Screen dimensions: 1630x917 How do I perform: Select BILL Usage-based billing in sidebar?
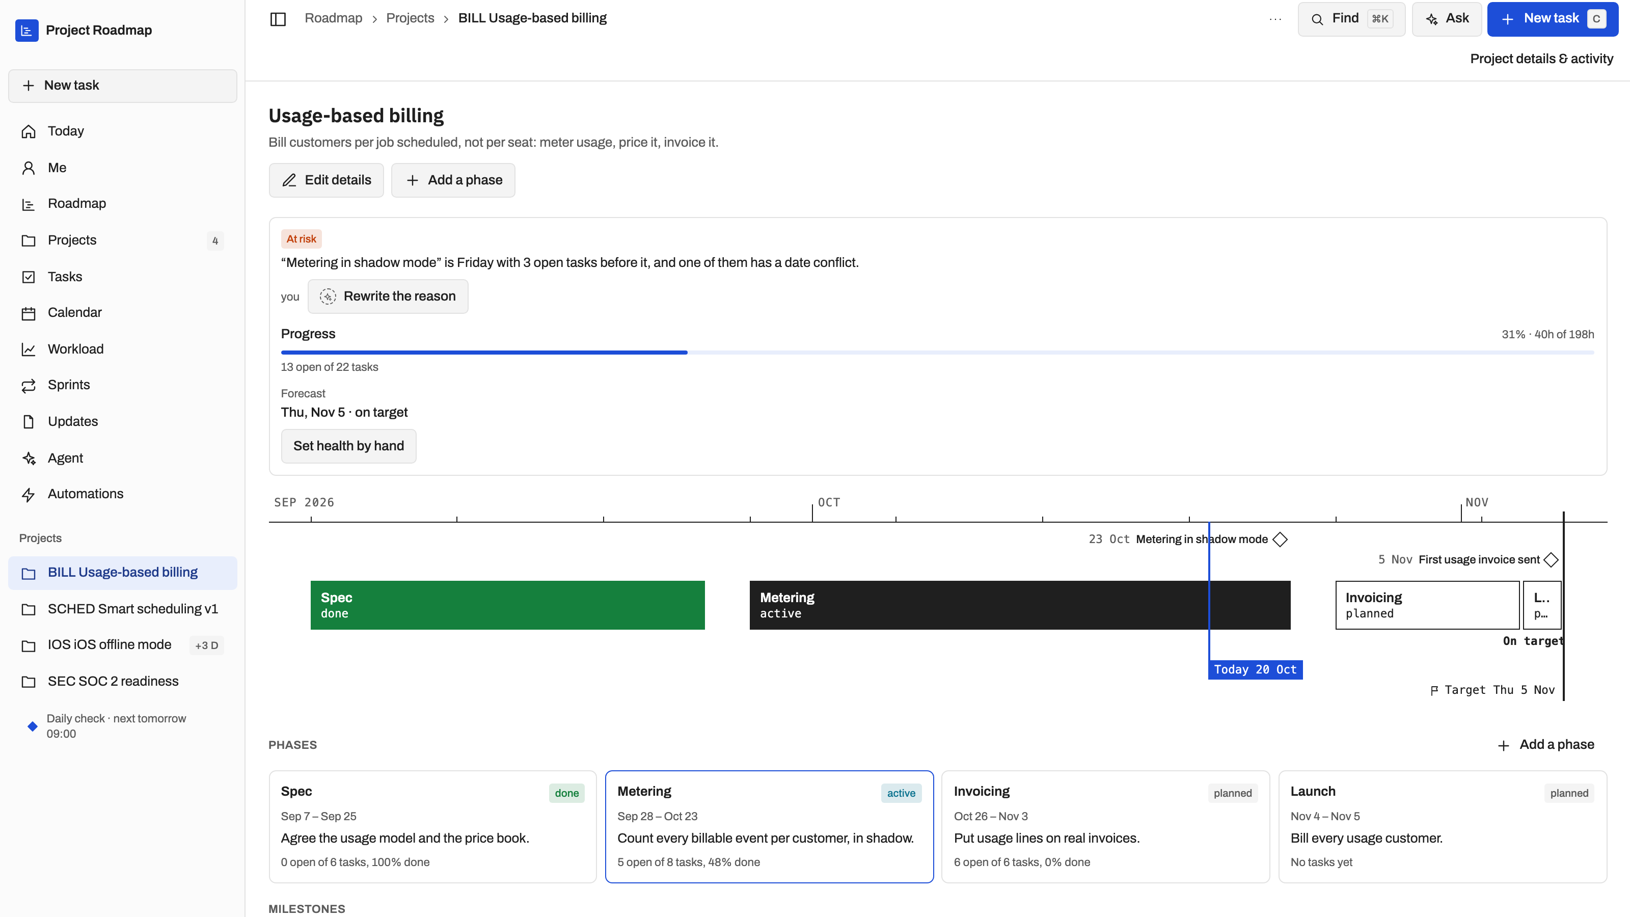pyautogui.click(x=123, y=573)
